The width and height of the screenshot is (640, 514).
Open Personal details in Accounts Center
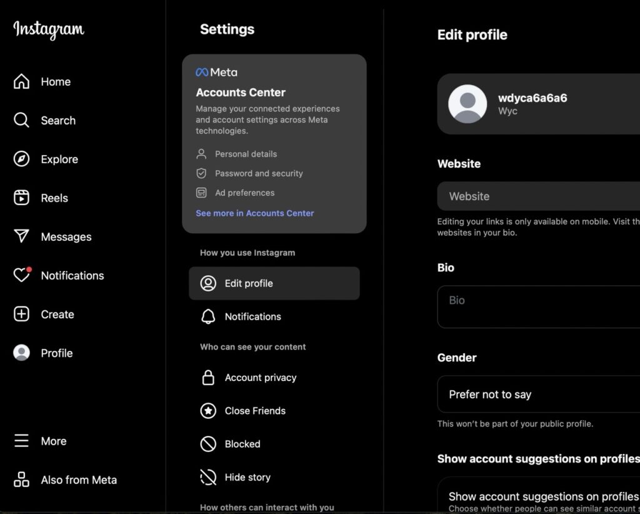pos(246,154)
